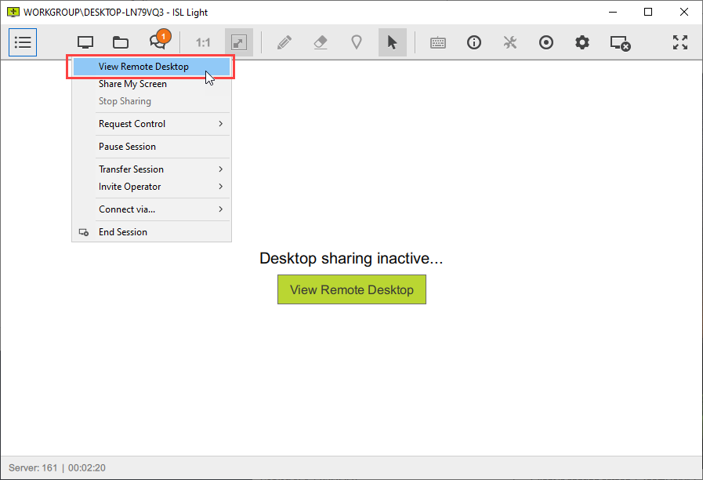Screen dimensions: 703x480
Task: Open the session list menu icon
Action: 23,42
